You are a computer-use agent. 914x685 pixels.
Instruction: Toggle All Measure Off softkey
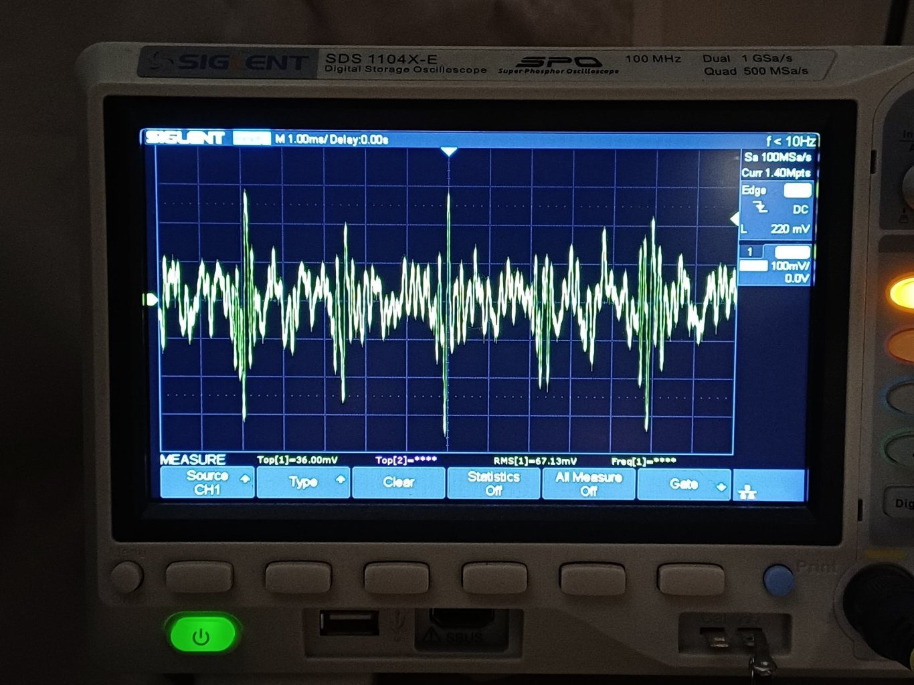(589, 484)
